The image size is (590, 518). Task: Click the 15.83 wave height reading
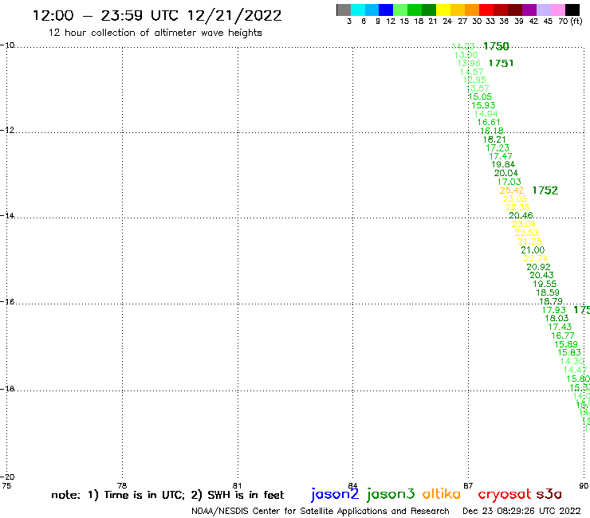569,352
